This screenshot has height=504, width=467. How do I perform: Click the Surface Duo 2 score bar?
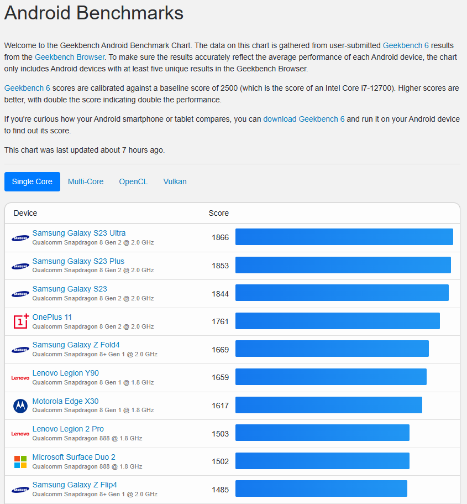click(322, 461)
